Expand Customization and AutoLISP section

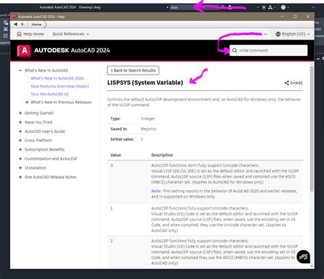pos(21,159)
